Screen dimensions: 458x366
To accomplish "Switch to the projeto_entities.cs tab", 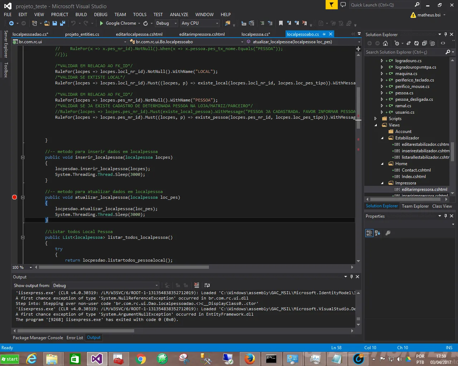I will [x=82, y=34].
